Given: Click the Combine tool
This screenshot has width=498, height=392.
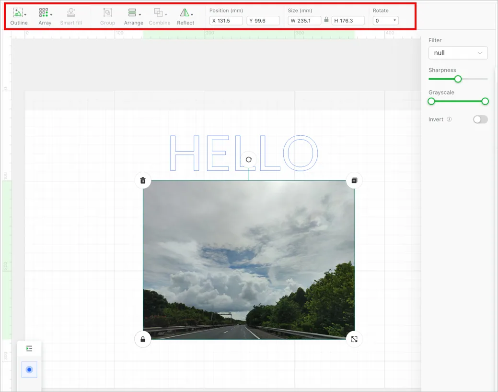Looking at the screenshot, I should (x=160, y=17).
